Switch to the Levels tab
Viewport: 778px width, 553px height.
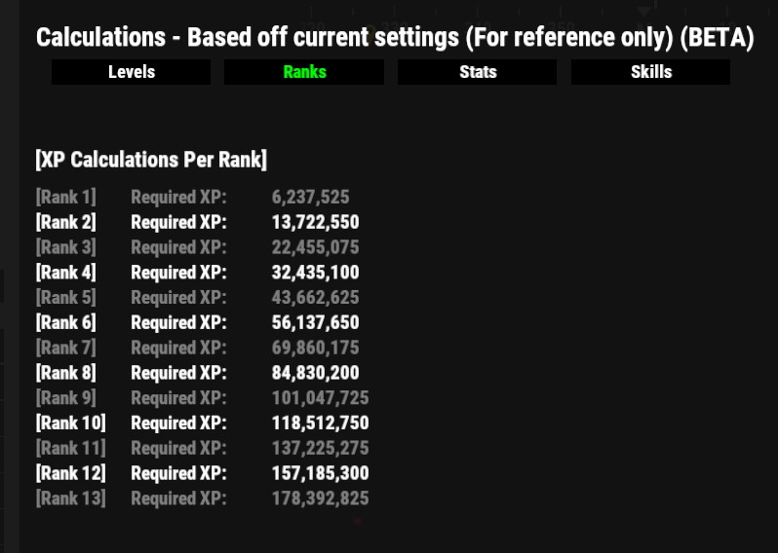(132, 72)
